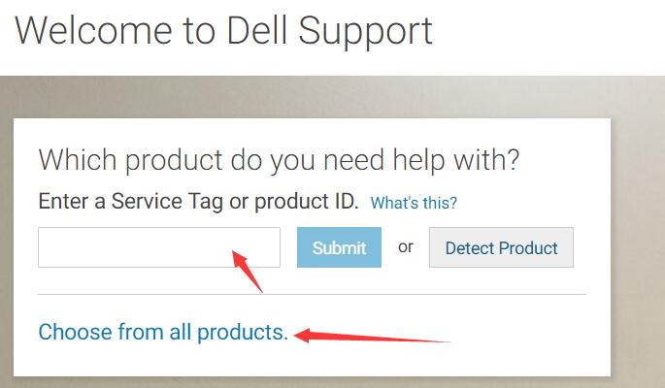This screenshot has width=665, height=388.
Task: Open the "What's this?" help link
Action: (x=414, y=203)
